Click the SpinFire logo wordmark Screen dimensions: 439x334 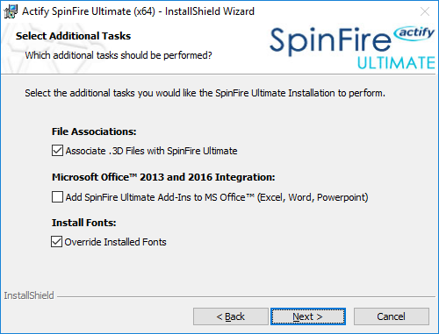point(330,41)
